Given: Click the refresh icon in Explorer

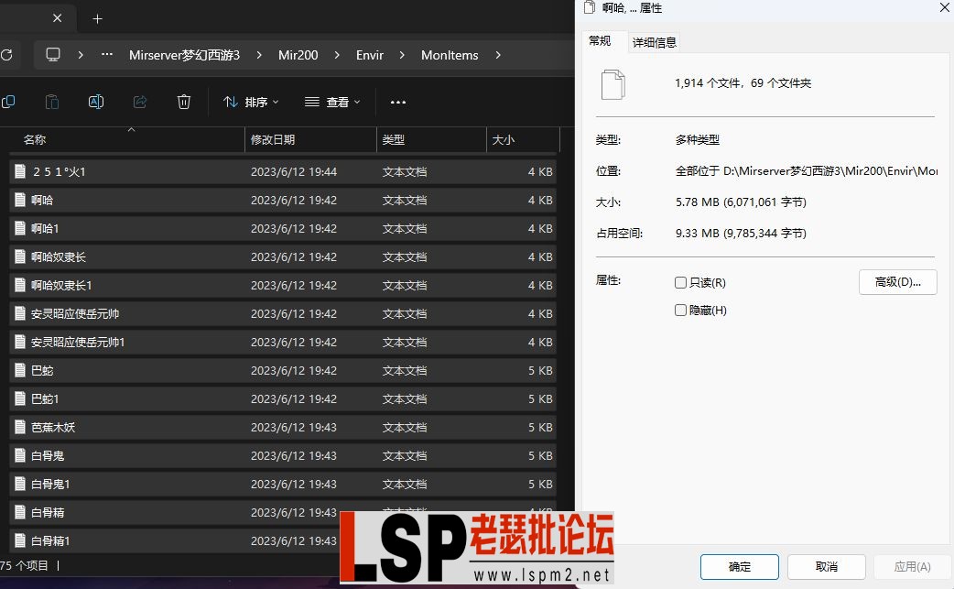Looking at the screenshot, I should point(6,55).
